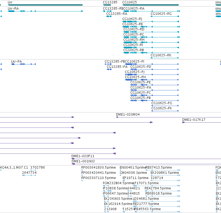Click EST label RE42784.5prime
Viewport: 221px width, 213px height.
pyautogui.click(x=158, y=188)
